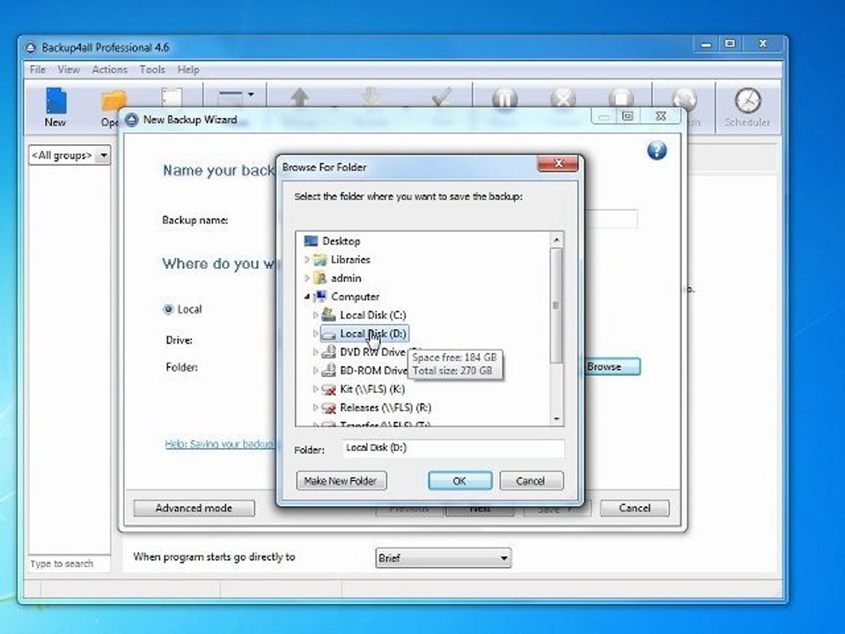Click Advanced mode button

pos(194,508)
